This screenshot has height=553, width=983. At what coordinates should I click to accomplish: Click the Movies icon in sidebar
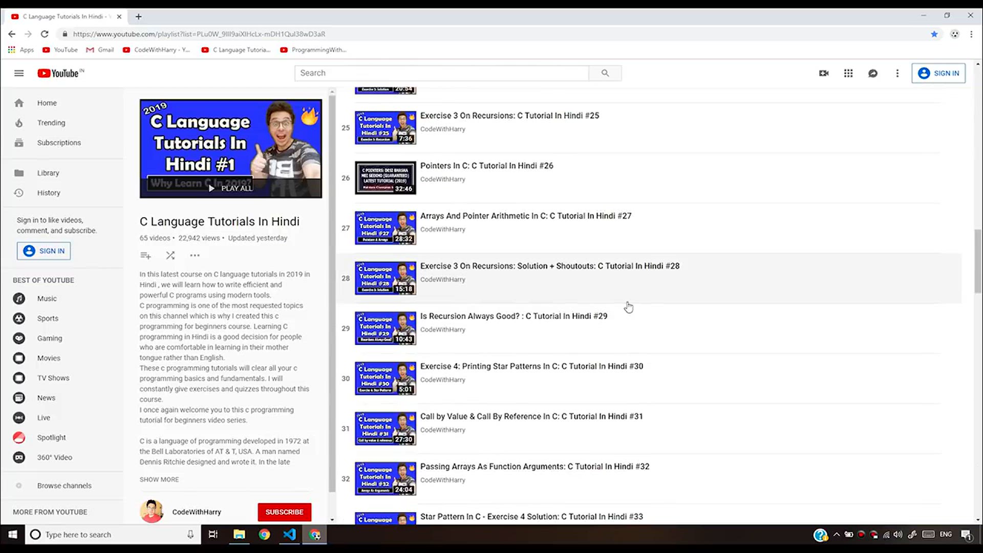(19, 358)
